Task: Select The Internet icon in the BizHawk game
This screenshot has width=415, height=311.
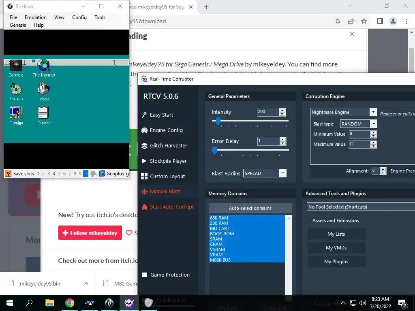Action: [44, 68]
